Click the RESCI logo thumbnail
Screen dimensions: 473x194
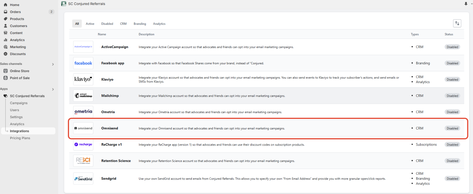83,161
